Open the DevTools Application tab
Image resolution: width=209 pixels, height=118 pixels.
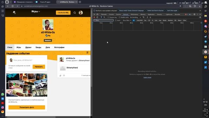pos(151,14)
